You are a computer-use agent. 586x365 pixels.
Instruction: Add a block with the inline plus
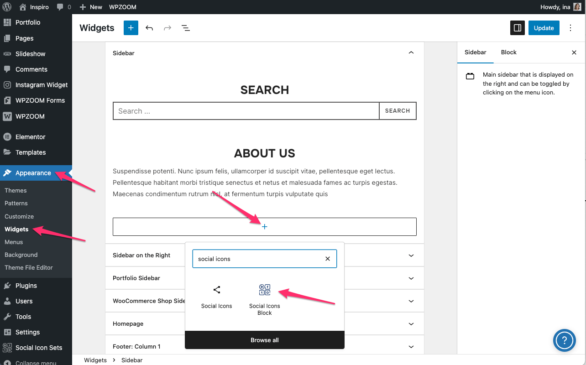(265, 227)
